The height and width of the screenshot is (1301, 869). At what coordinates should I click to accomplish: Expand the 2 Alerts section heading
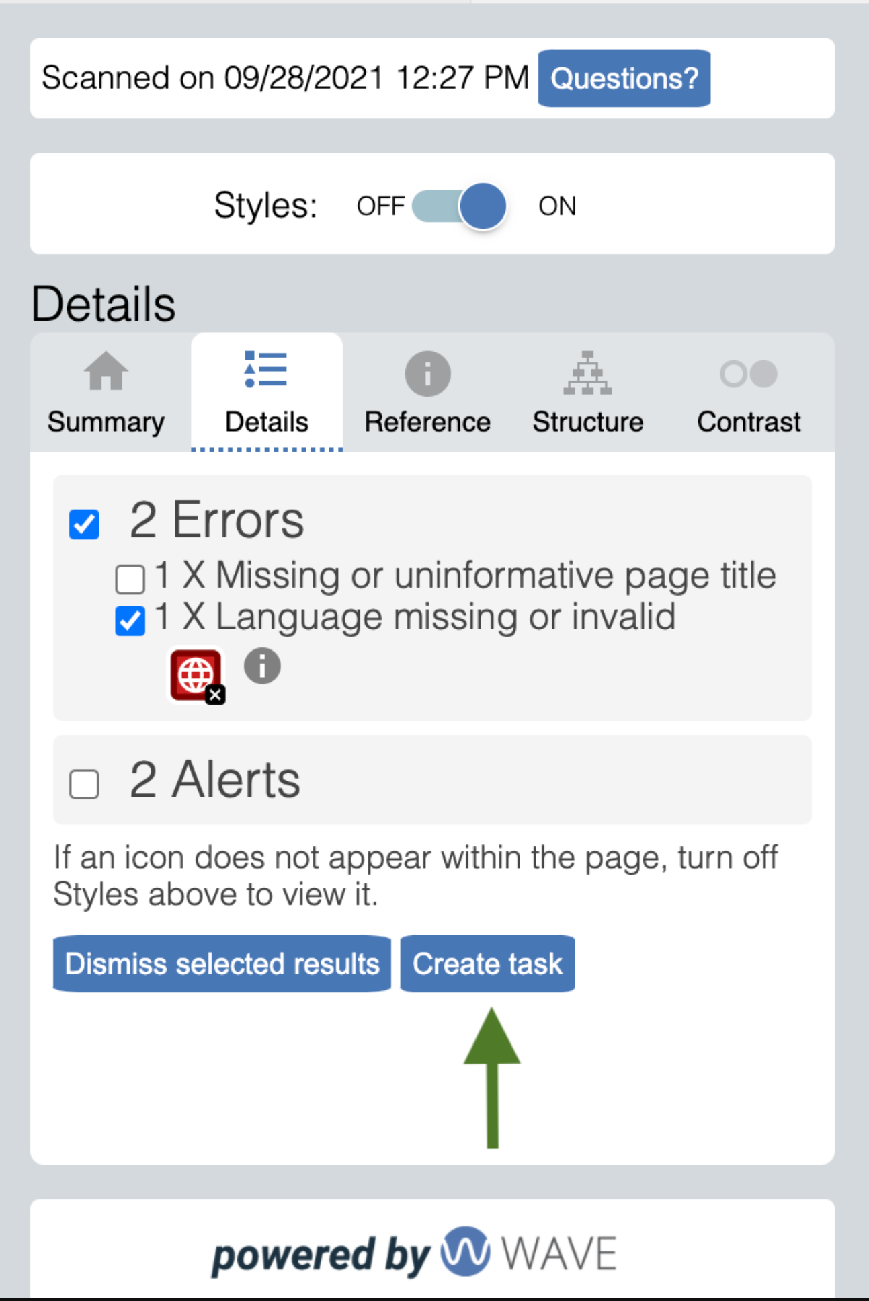[x=215, y=780]
